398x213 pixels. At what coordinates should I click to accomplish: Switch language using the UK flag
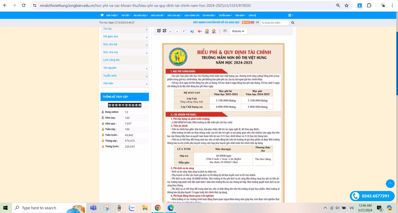pos(252,23)
